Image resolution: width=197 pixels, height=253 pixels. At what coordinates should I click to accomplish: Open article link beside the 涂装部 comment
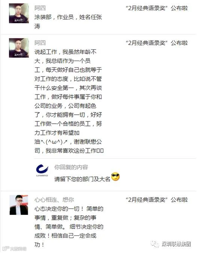click(156, 8)
